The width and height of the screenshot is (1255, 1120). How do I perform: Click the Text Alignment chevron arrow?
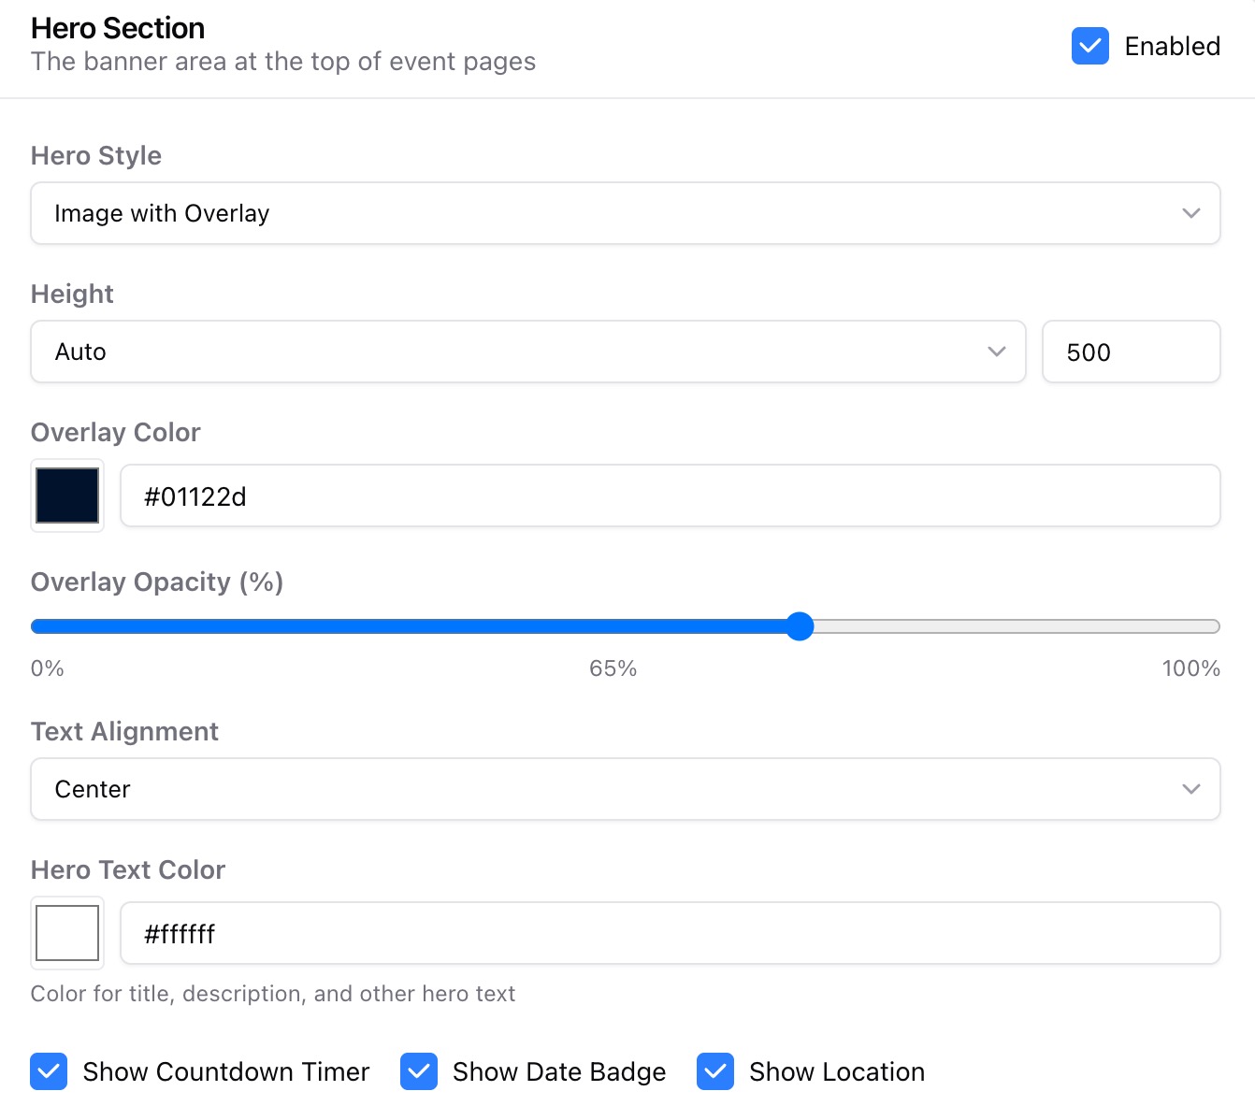pos(1190,789)
